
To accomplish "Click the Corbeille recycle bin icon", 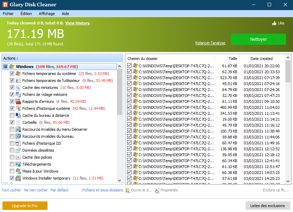I will click(18, 122).
